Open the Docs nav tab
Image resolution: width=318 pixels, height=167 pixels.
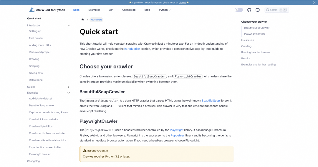tap(76, 10)
